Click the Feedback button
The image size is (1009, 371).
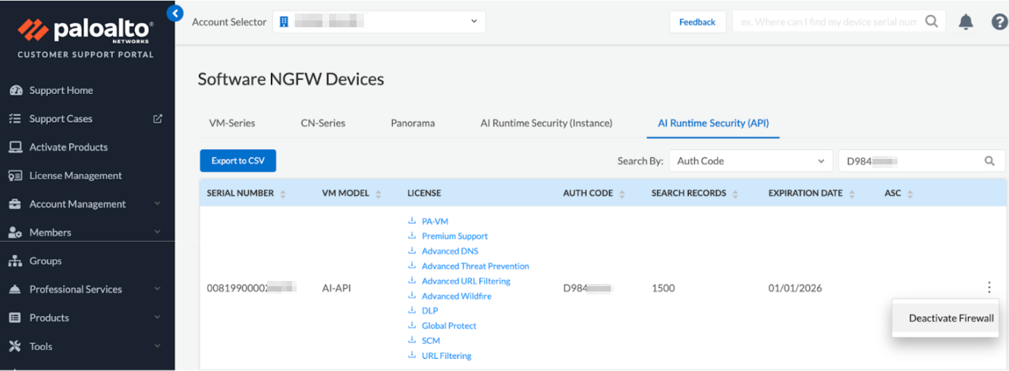pyautogui.click(x=697, y=22)
